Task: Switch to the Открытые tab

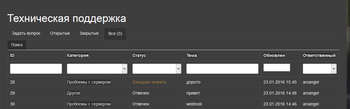Action: pyautogui.click(x=60, y=33)
